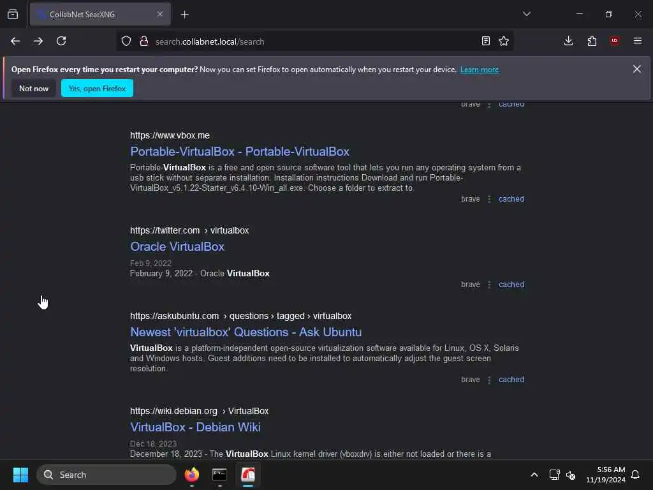Open cached copy of Portable-VirtualBox result
This screenshot has width=653, height=490.
pos(511,199)
